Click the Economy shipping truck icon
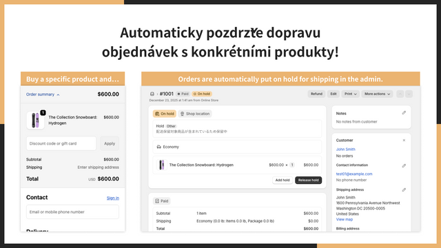Screen dimensions: 441x248 [x=158, y=147]
